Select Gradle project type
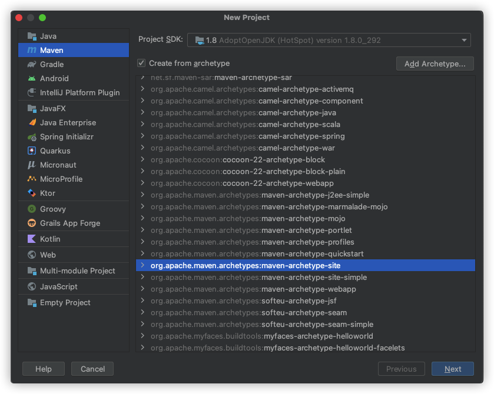The width and height of the screenshot is (494, 394). click(74, 64)
